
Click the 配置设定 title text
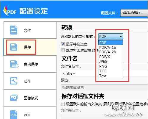coord(34,11)
